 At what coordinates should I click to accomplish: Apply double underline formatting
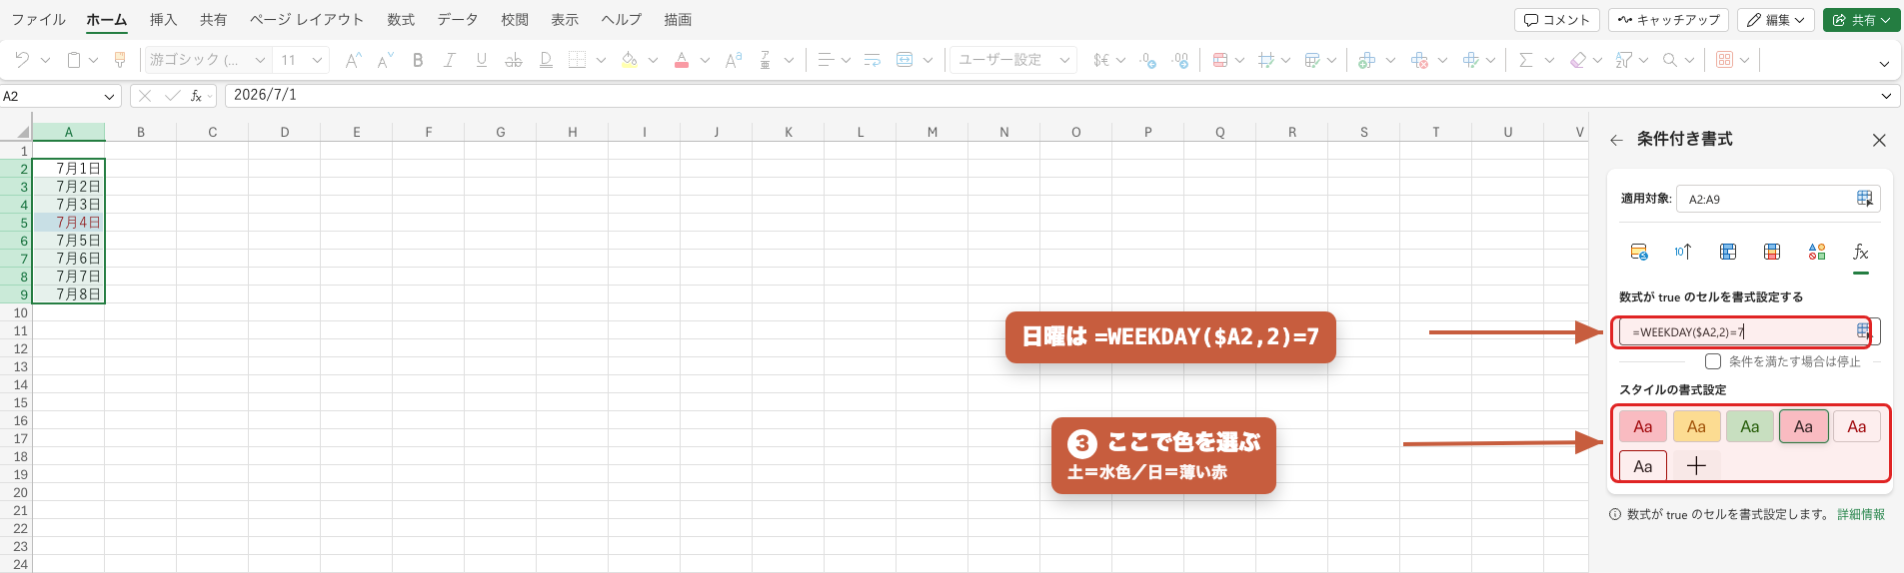546,60
